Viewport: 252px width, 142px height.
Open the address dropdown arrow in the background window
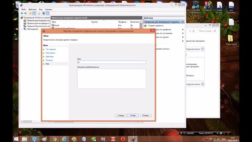(x=190, y=31)
